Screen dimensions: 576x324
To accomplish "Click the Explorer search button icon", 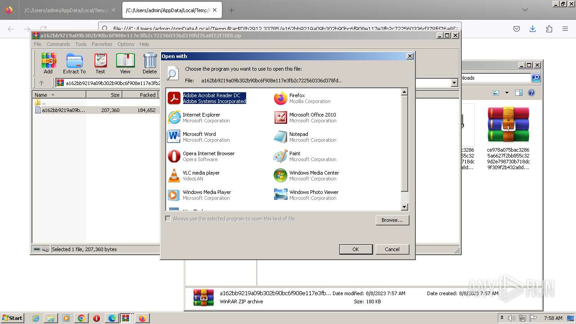I will click(536, 78).
